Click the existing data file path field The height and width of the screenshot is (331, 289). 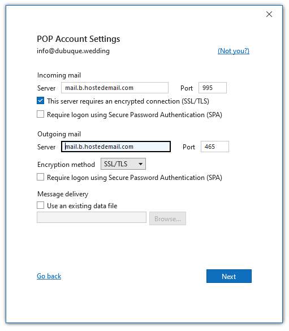92,217
